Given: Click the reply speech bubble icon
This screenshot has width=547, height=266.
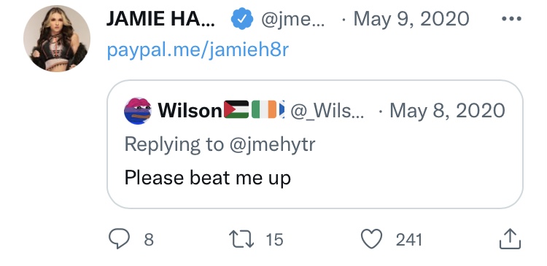Looking at the screenshot, I should point(120,239).
